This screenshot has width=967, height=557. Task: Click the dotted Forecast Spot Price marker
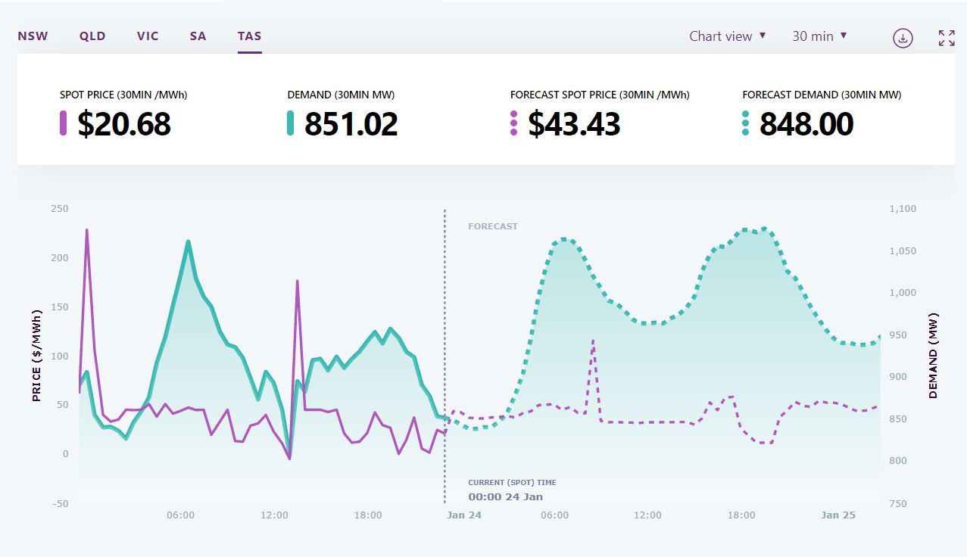(x=514, y=123)
